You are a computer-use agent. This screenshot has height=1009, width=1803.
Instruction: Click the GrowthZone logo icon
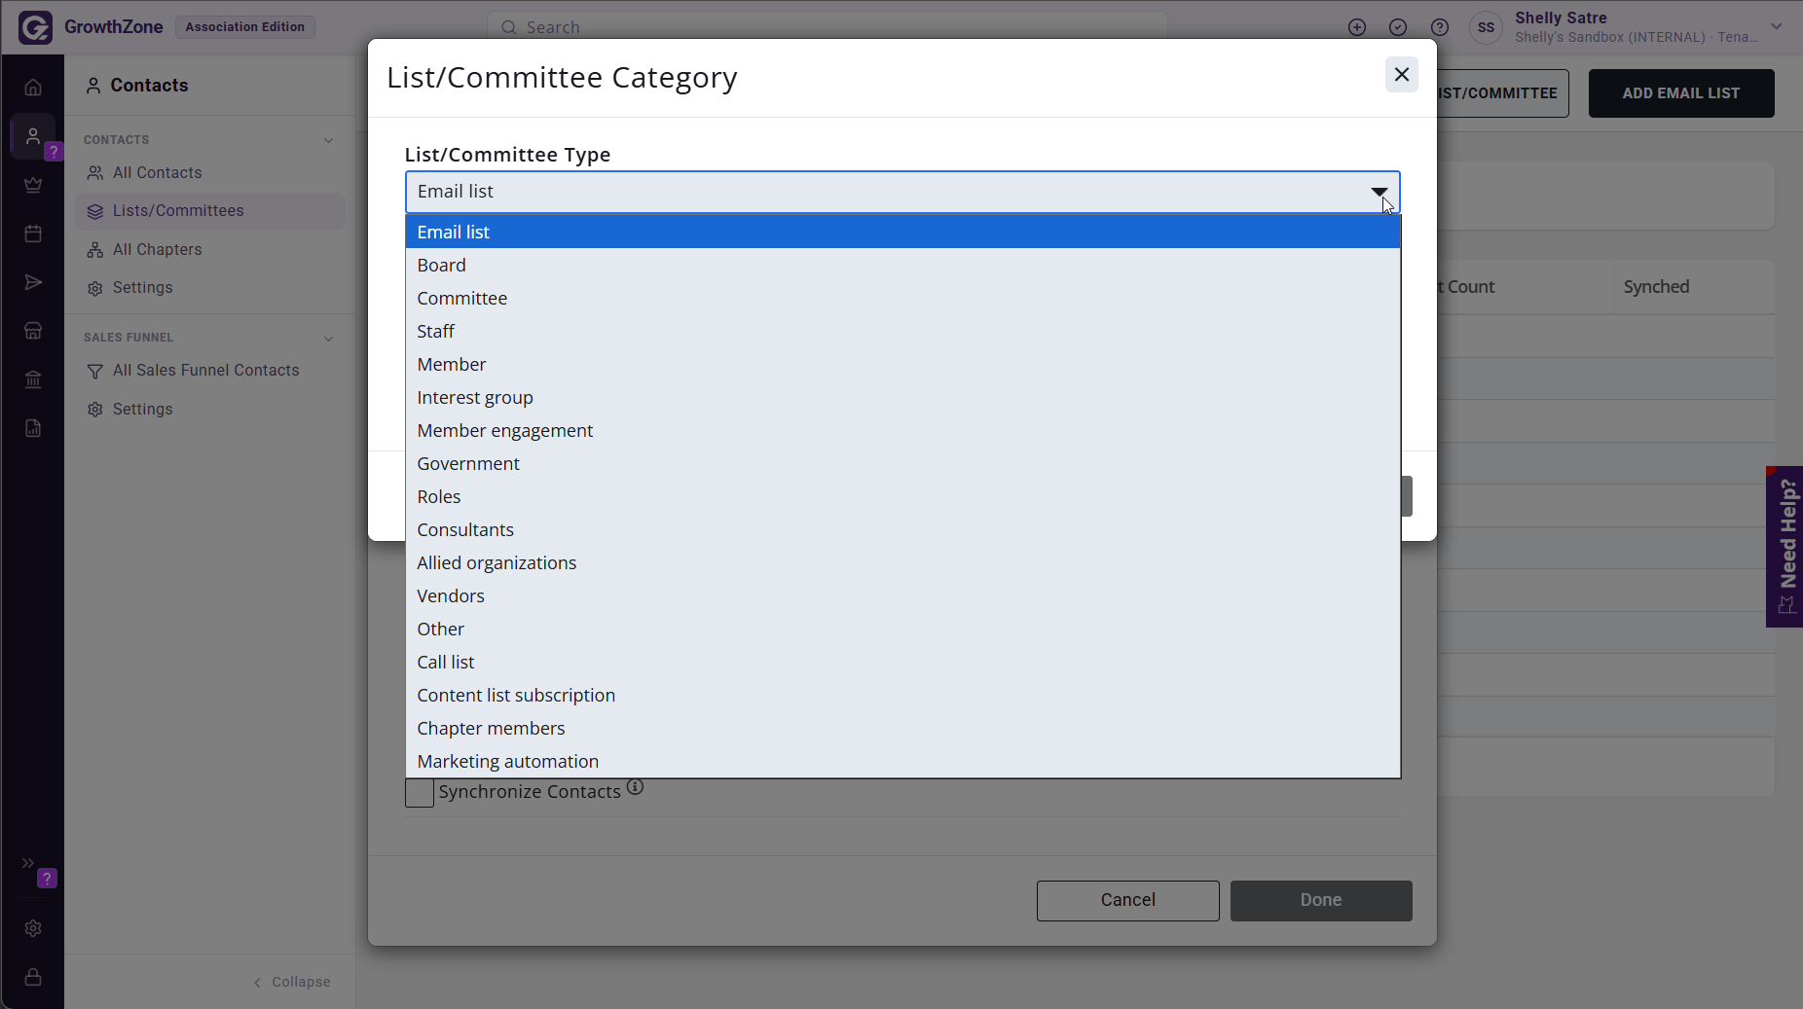tap(35, 27)
